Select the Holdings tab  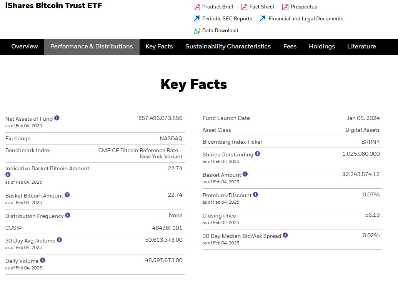click(x=322, y=47)
